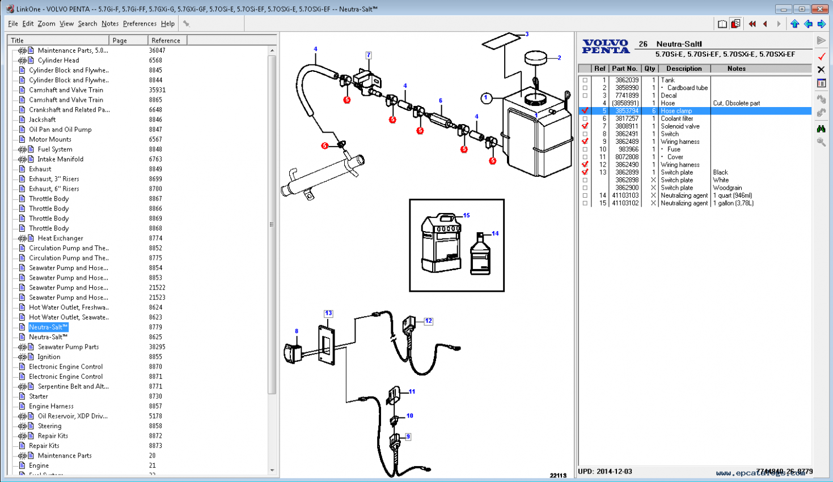Click the teal up arrow navigation icon
The width and height of the screenshot is (833, 482).
tap(794, 23)
